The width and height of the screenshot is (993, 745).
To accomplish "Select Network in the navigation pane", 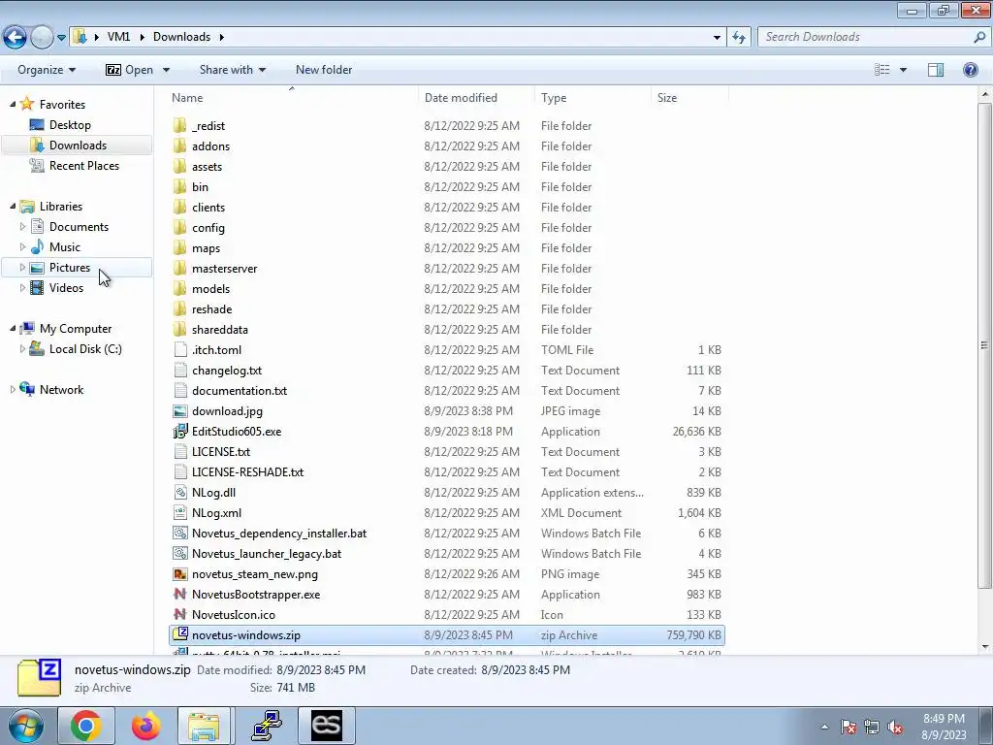I will [61, 390].
